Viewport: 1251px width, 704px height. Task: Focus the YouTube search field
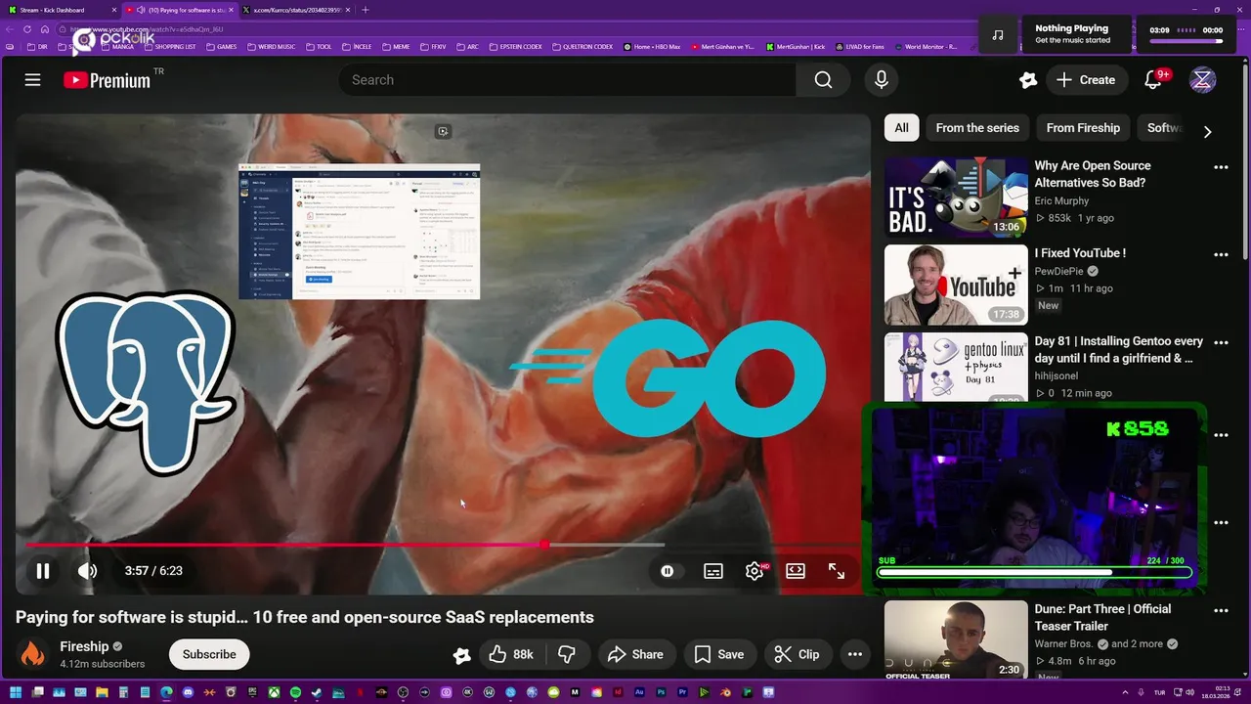tap(567, 80)
